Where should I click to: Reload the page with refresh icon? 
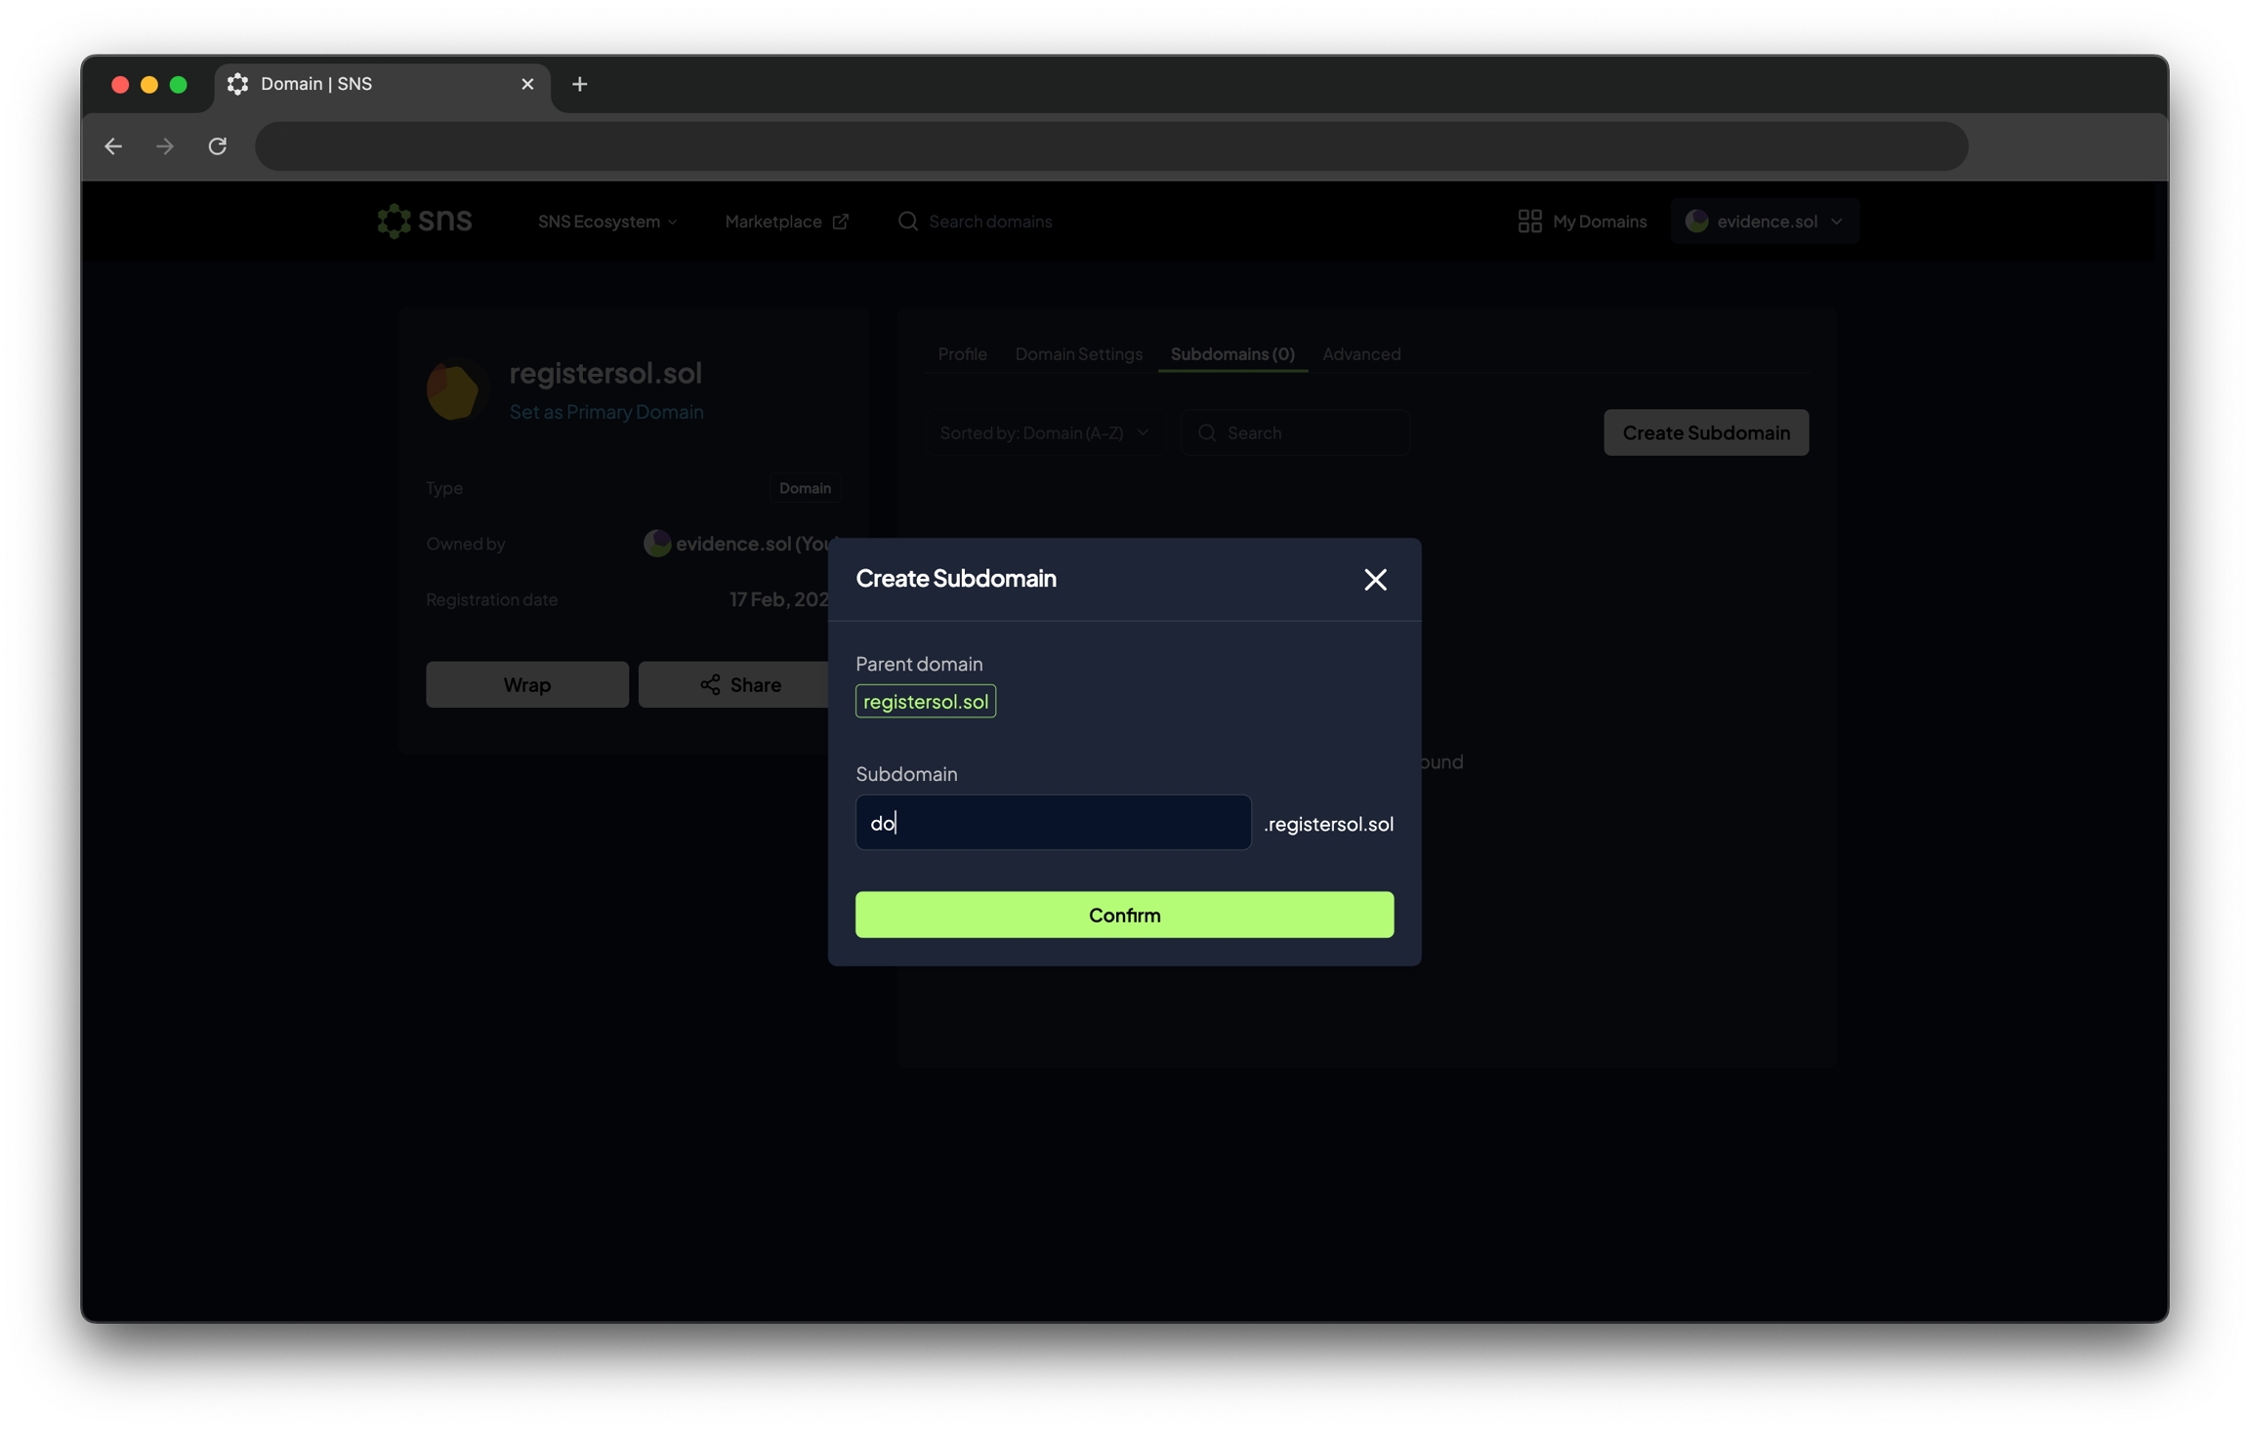coord(217,146)
